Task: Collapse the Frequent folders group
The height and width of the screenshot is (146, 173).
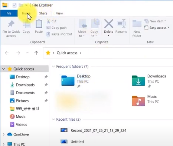Action: click(x=53, y=67)
